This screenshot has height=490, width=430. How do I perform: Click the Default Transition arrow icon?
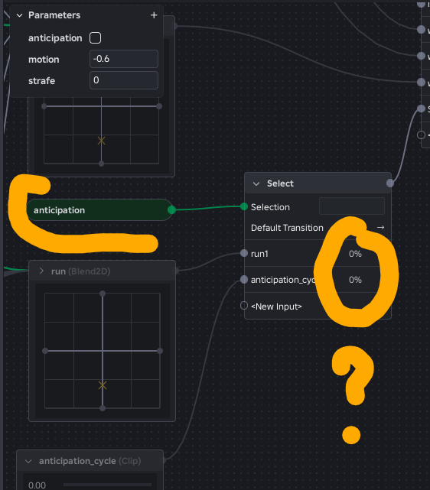point(380,228)
